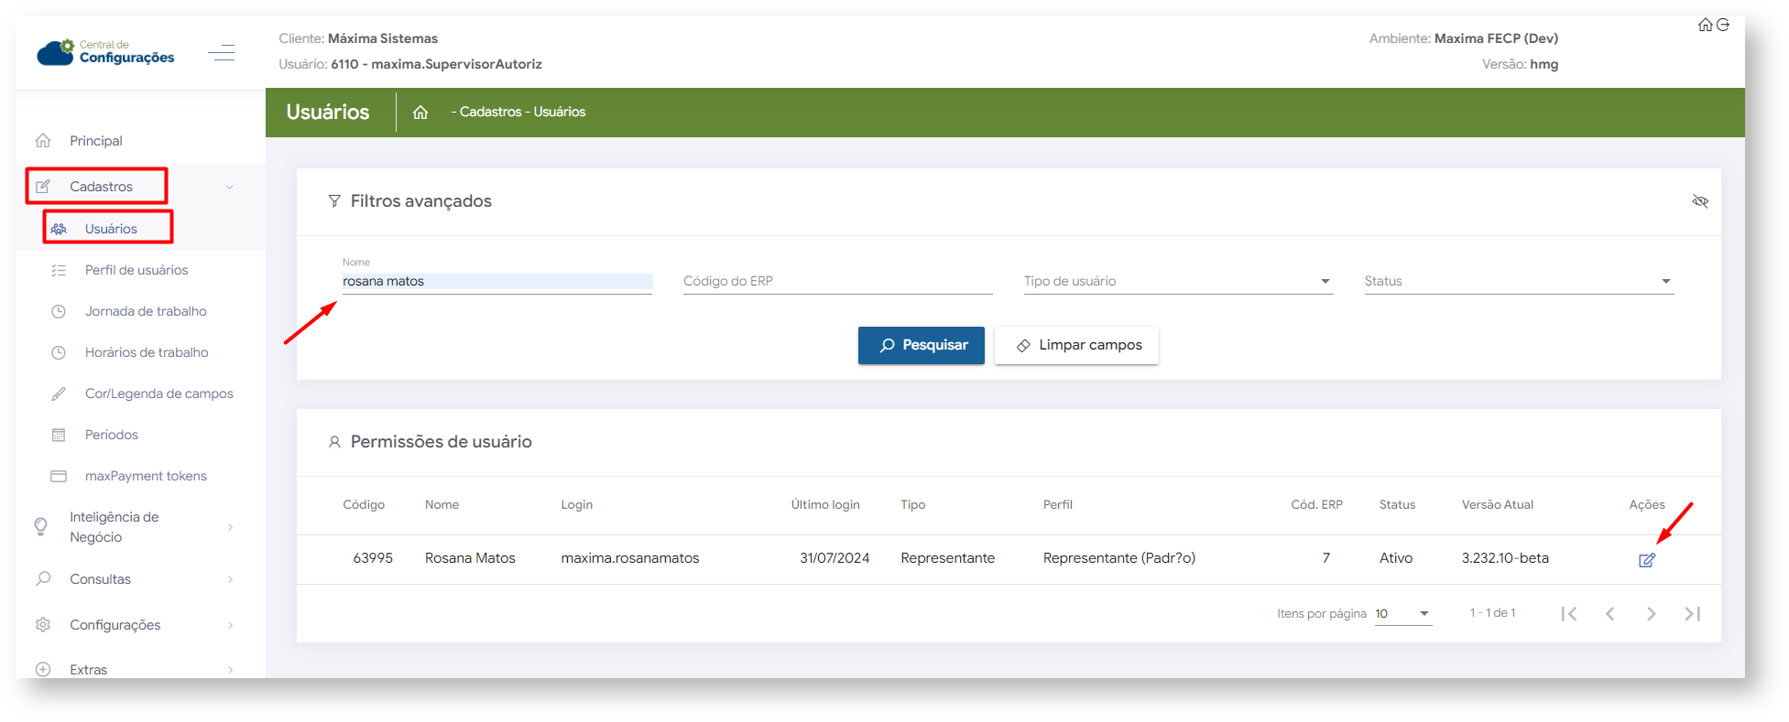Click the edit icon for Rosana Matos

(1646, 560)
